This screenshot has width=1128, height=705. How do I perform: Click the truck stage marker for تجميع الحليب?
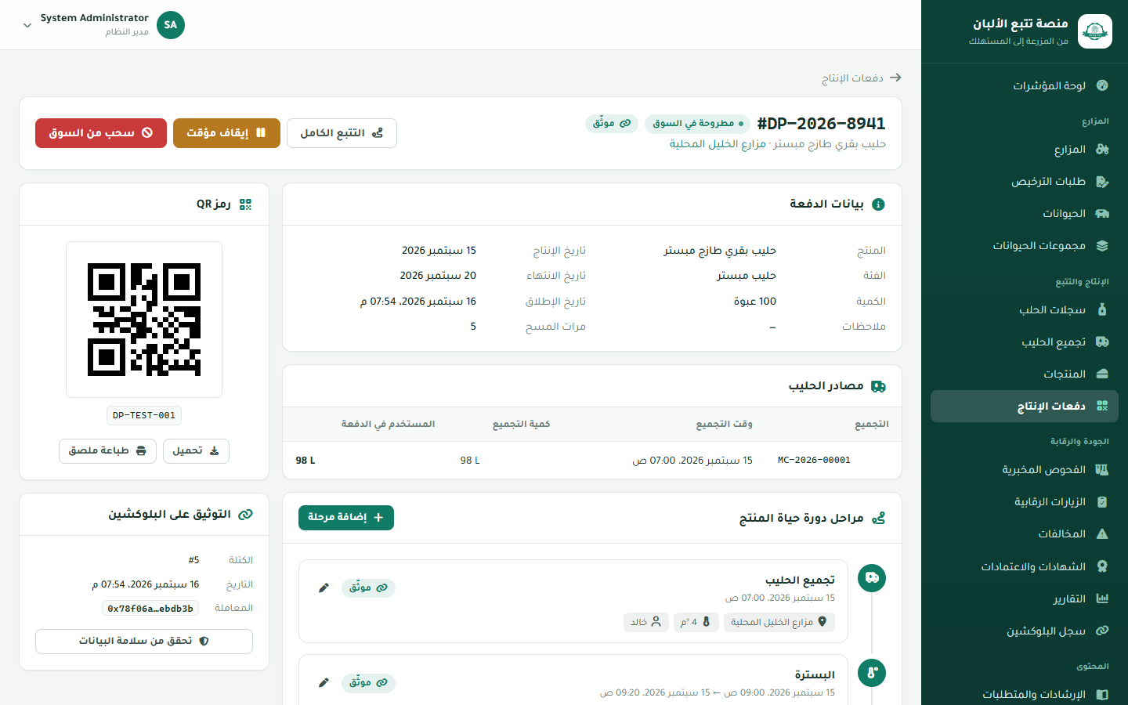click(872, 578)
